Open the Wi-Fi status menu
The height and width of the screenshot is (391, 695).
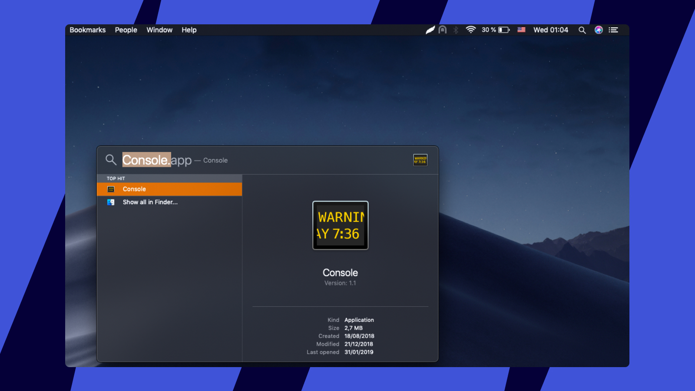pyautogui.click(x=470, y=30)
